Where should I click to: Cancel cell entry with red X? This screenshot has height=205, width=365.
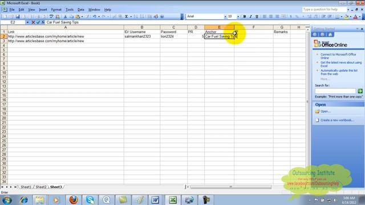[x=33, y=22]
